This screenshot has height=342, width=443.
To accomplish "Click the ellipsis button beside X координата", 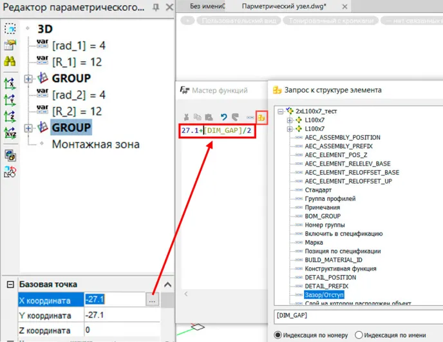I will click(x=151, y=299).
